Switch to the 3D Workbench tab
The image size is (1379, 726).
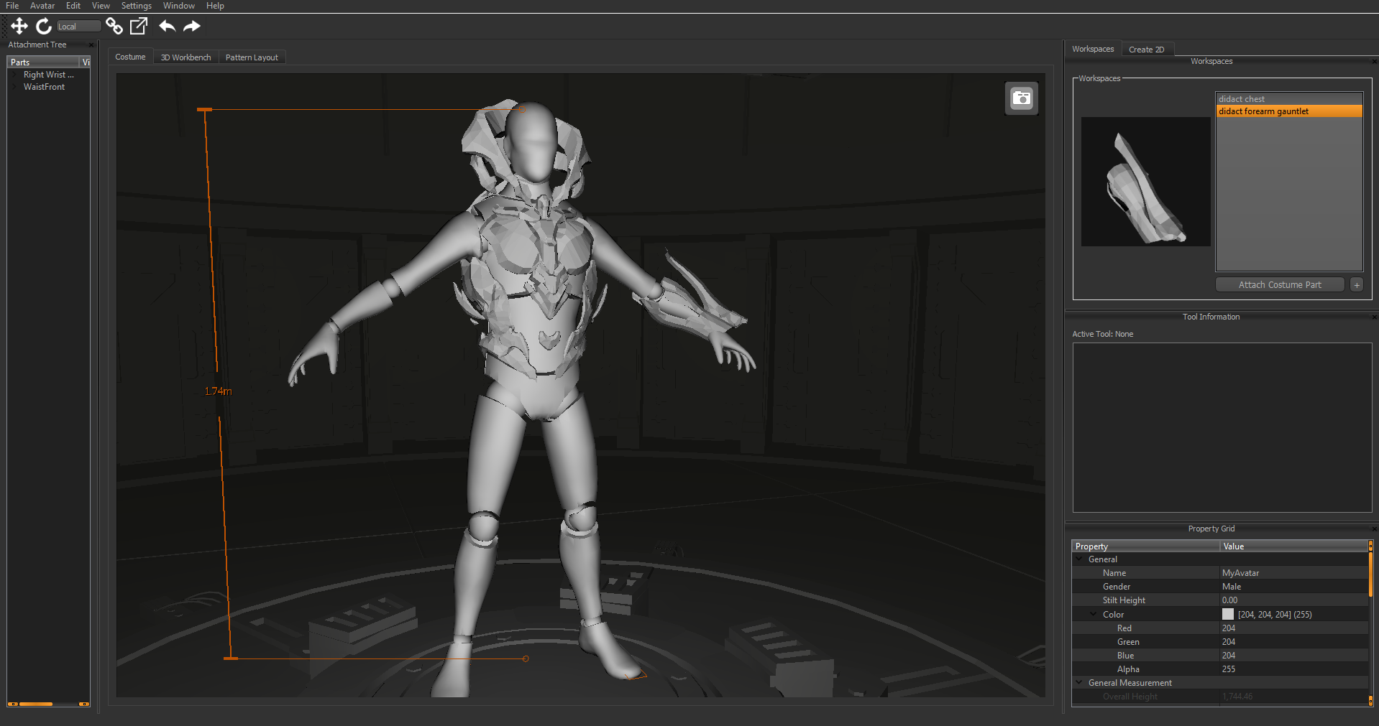(185, 57)
